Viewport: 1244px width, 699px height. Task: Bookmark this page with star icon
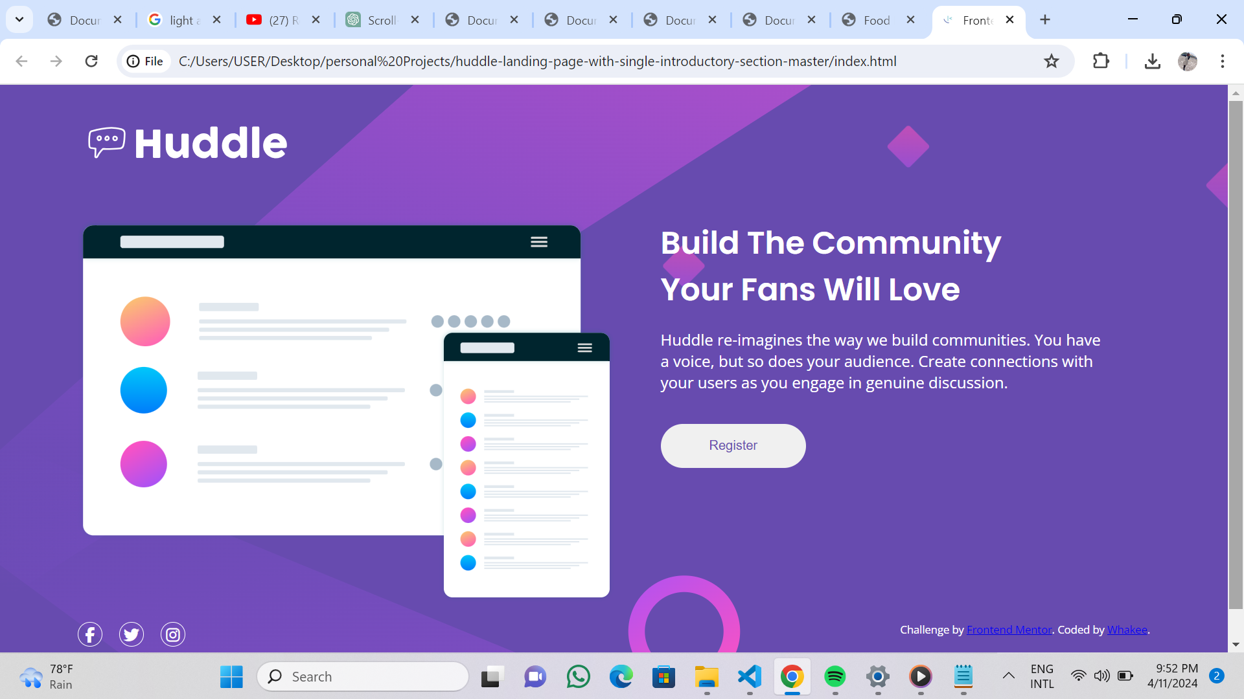1051,61
